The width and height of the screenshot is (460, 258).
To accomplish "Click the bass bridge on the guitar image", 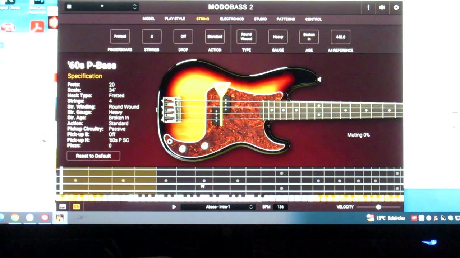I will click(172, 110).
